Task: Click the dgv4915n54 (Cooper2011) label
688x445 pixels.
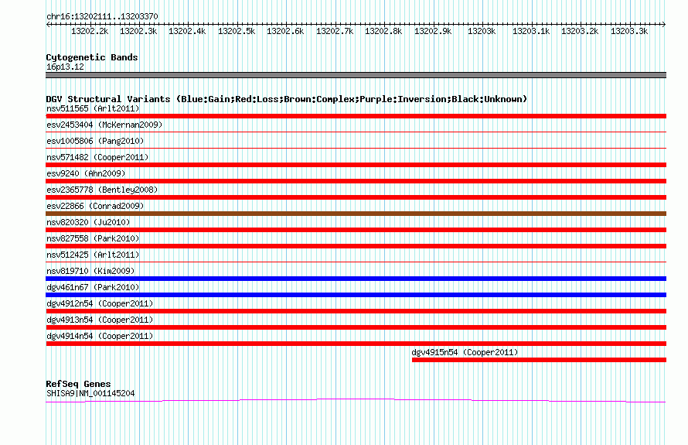Action: pos(465,352)
